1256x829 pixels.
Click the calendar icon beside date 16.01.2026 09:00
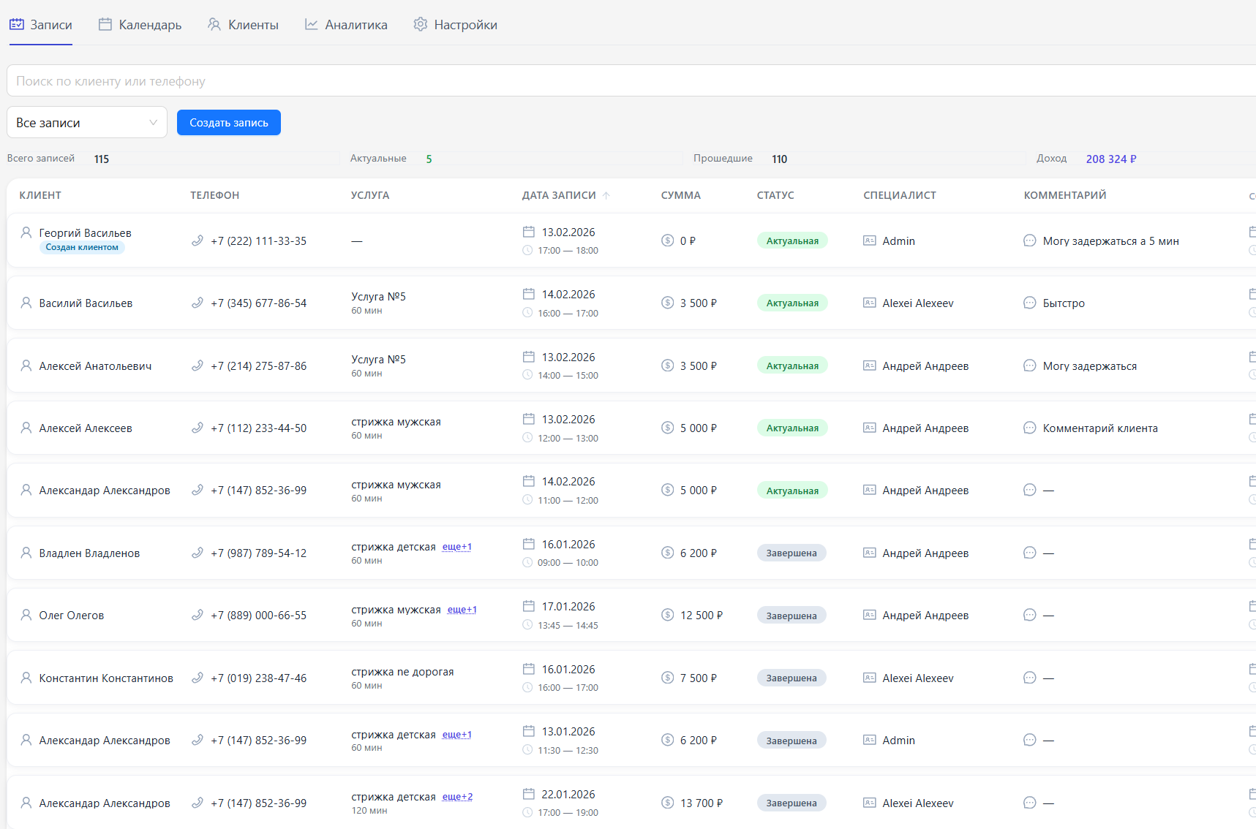(x=528, y=544)
